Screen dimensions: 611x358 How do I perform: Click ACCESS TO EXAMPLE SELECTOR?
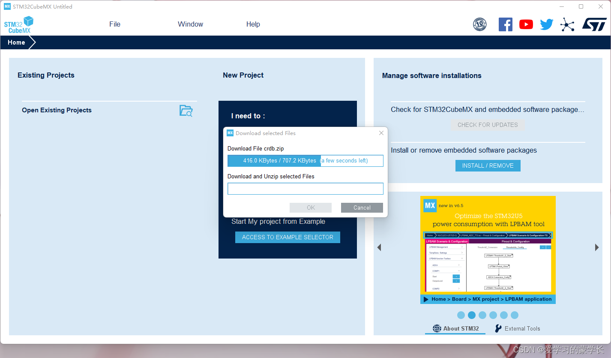(x=288, y=237)
